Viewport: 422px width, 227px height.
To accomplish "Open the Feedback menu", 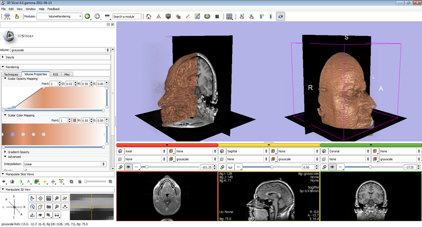I will [54, 9].
